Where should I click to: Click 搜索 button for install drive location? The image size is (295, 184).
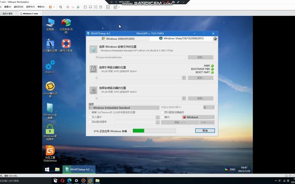pos(201,98)
